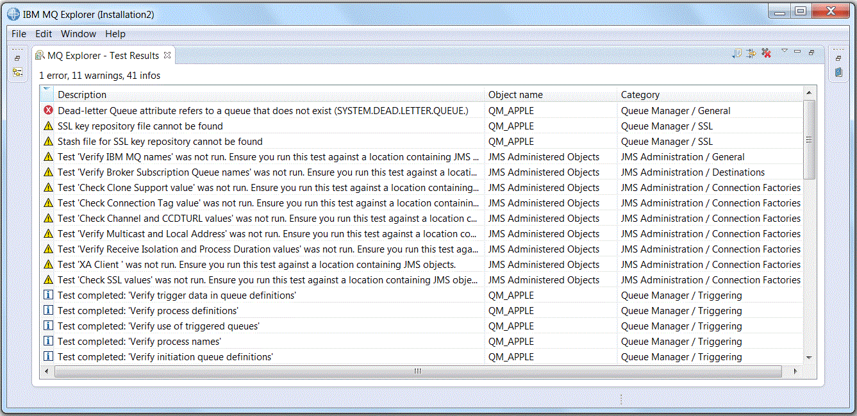
Task: Click the horizontal scrollbar left arrow
Action: (46, 371)
